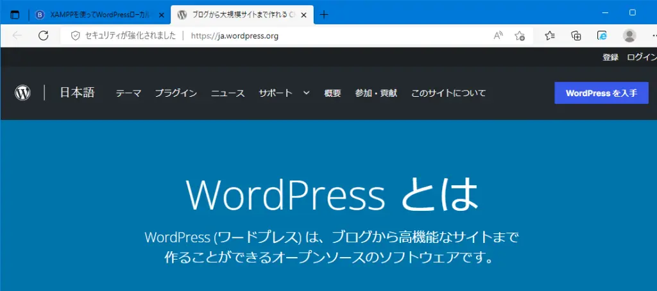Click the WordPress を入手 button
Screen dimensions: 657x291
pos(601,93)
